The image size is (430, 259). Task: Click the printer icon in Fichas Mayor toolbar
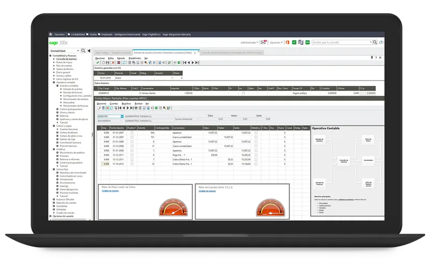point(136,108)
